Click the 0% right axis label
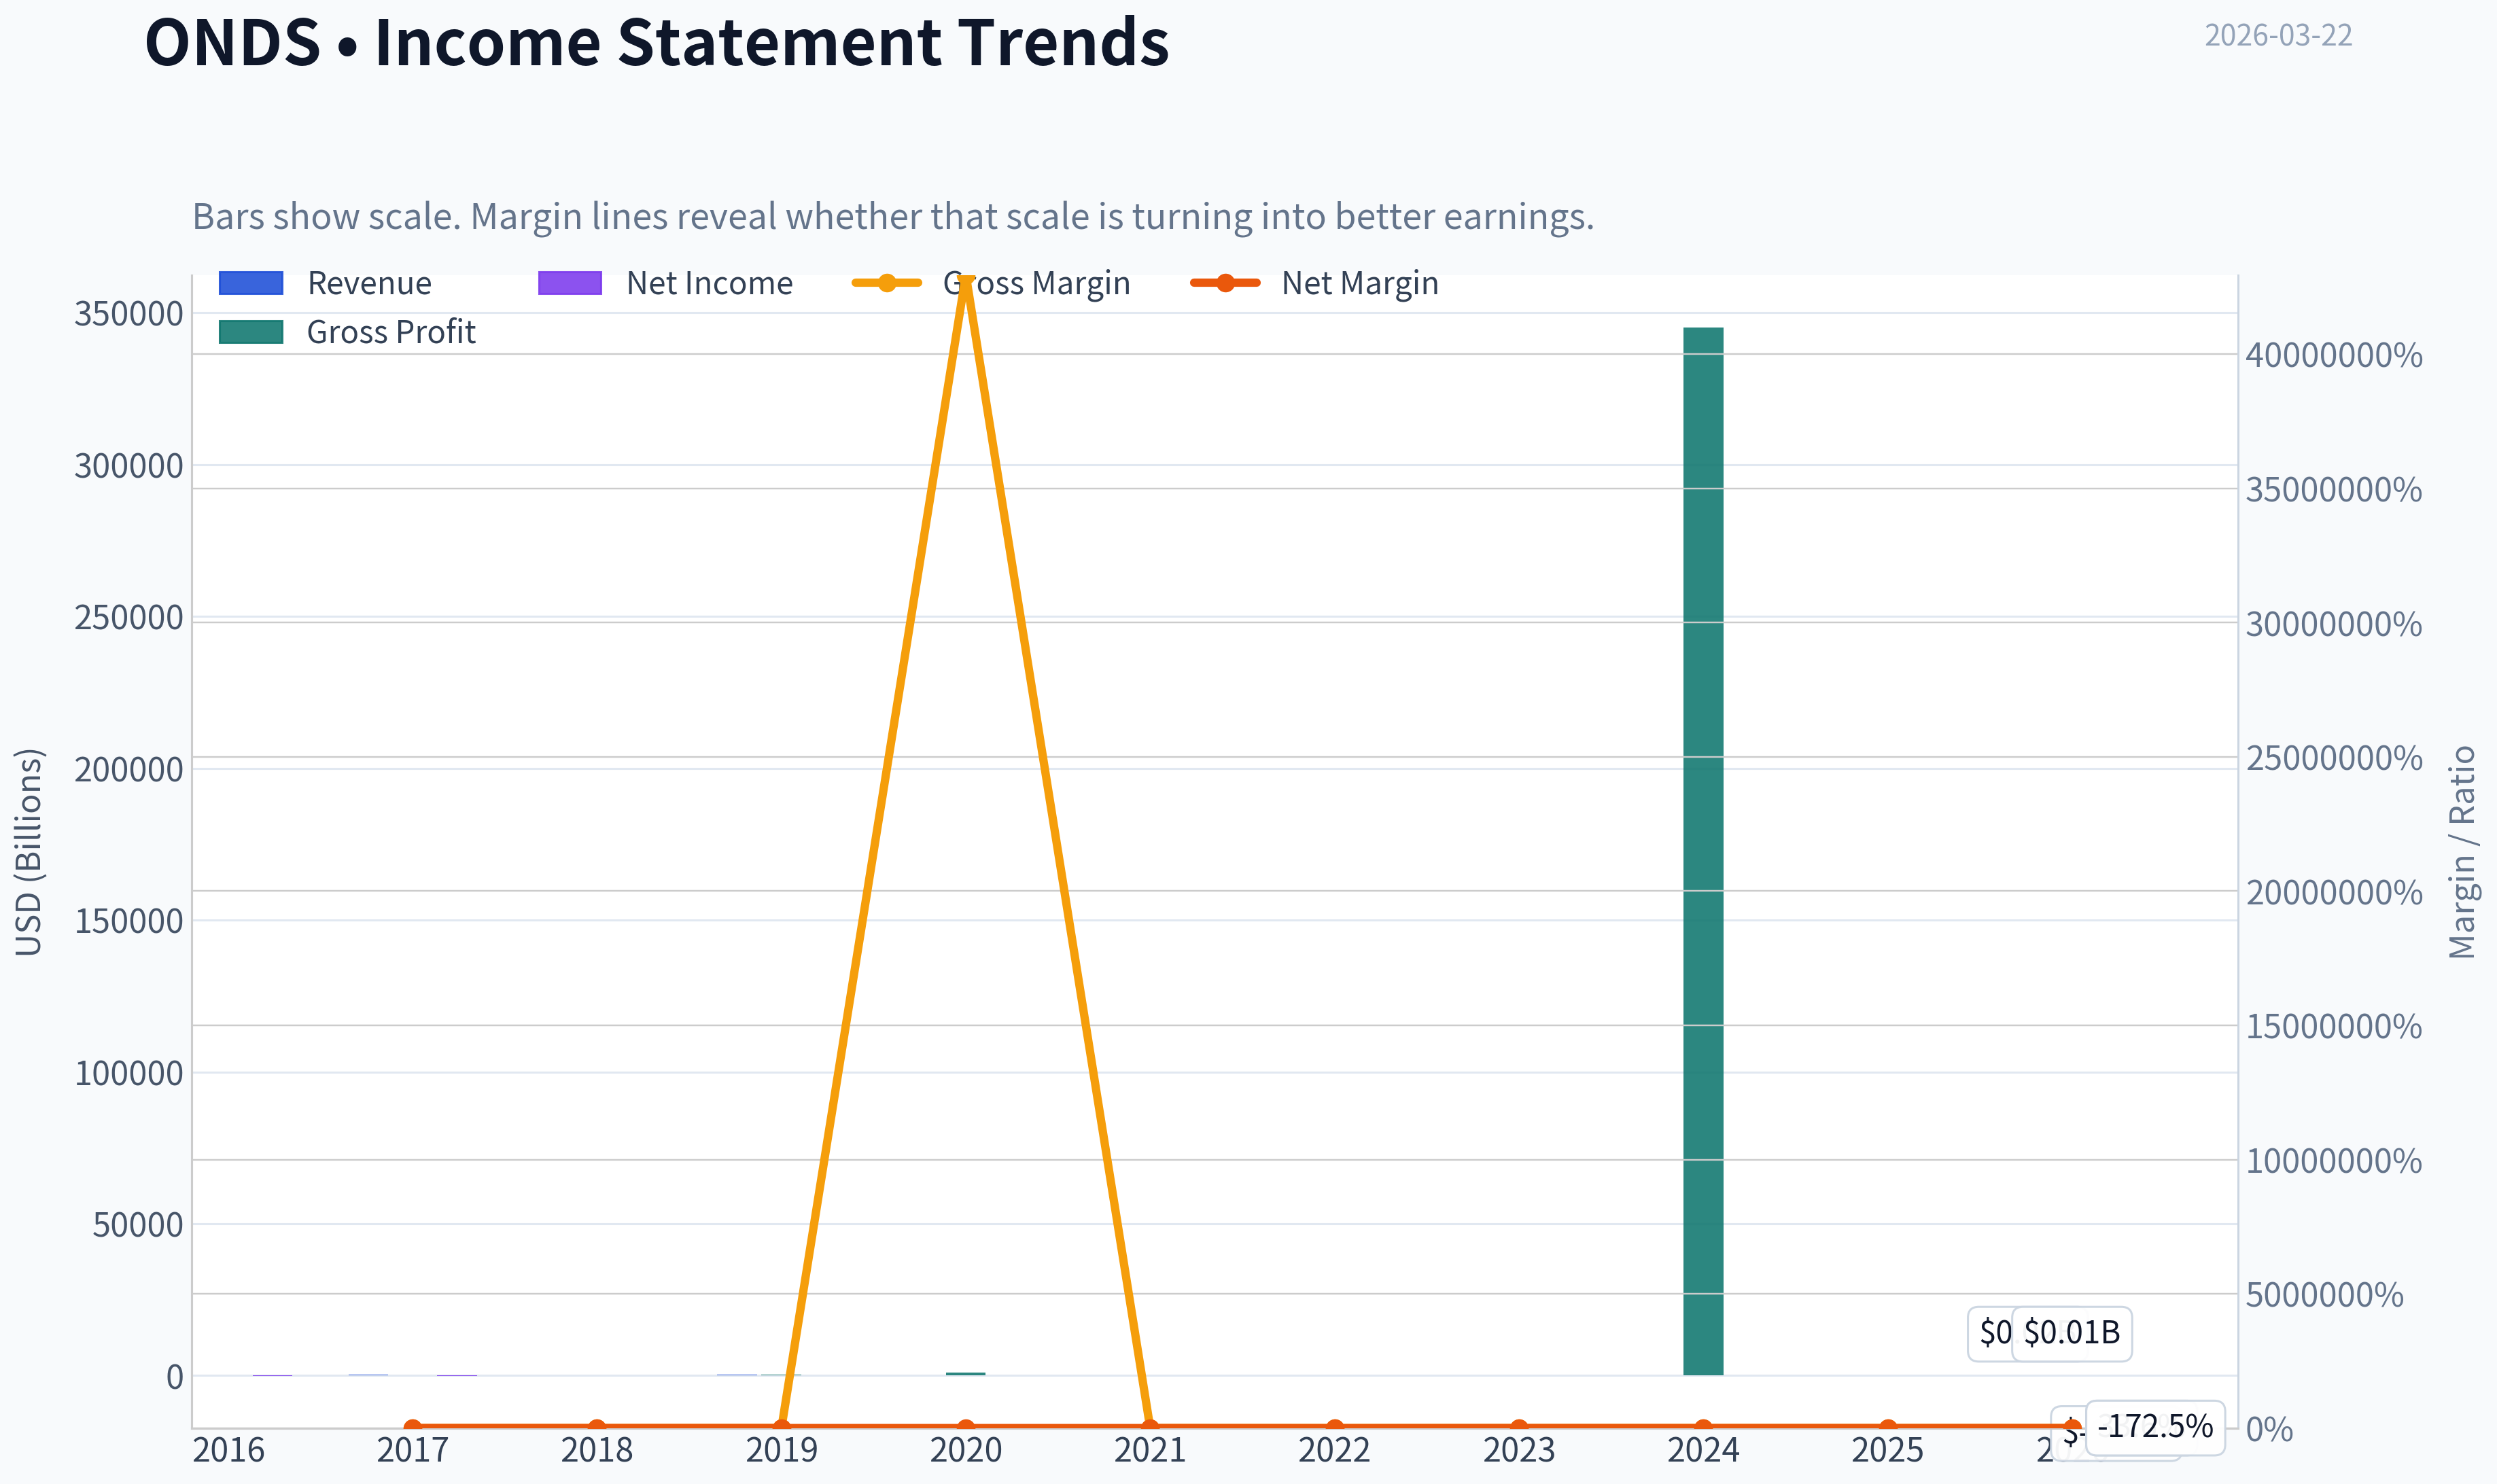 (x=2269, y=1430)
